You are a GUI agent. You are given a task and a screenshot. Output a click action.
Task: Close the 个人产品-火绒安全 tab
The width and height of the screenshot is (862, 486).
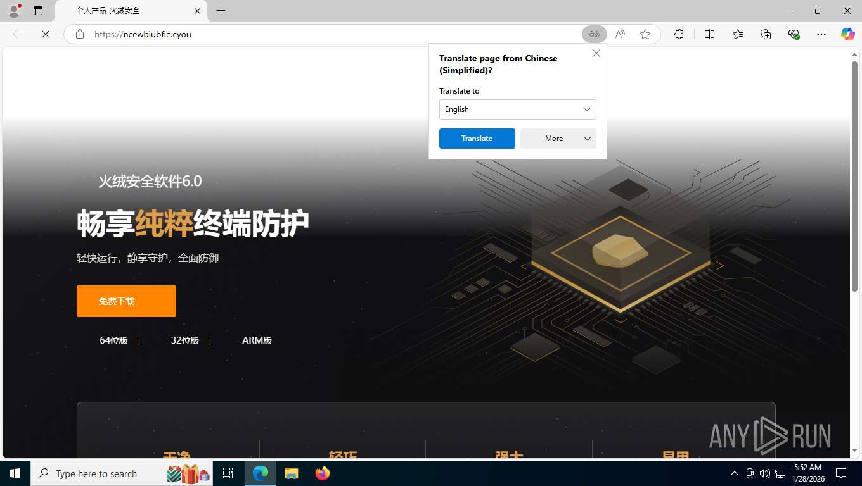[x=197, y=11]
